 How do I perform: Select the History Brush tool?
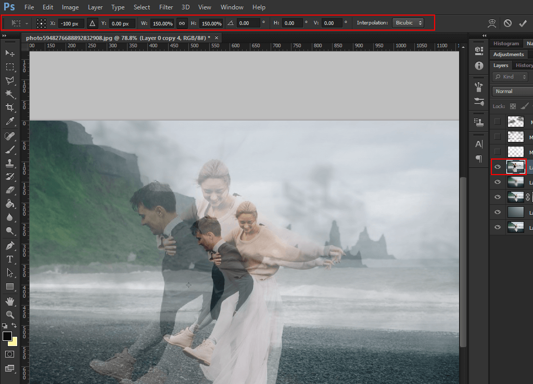point(10,177)
